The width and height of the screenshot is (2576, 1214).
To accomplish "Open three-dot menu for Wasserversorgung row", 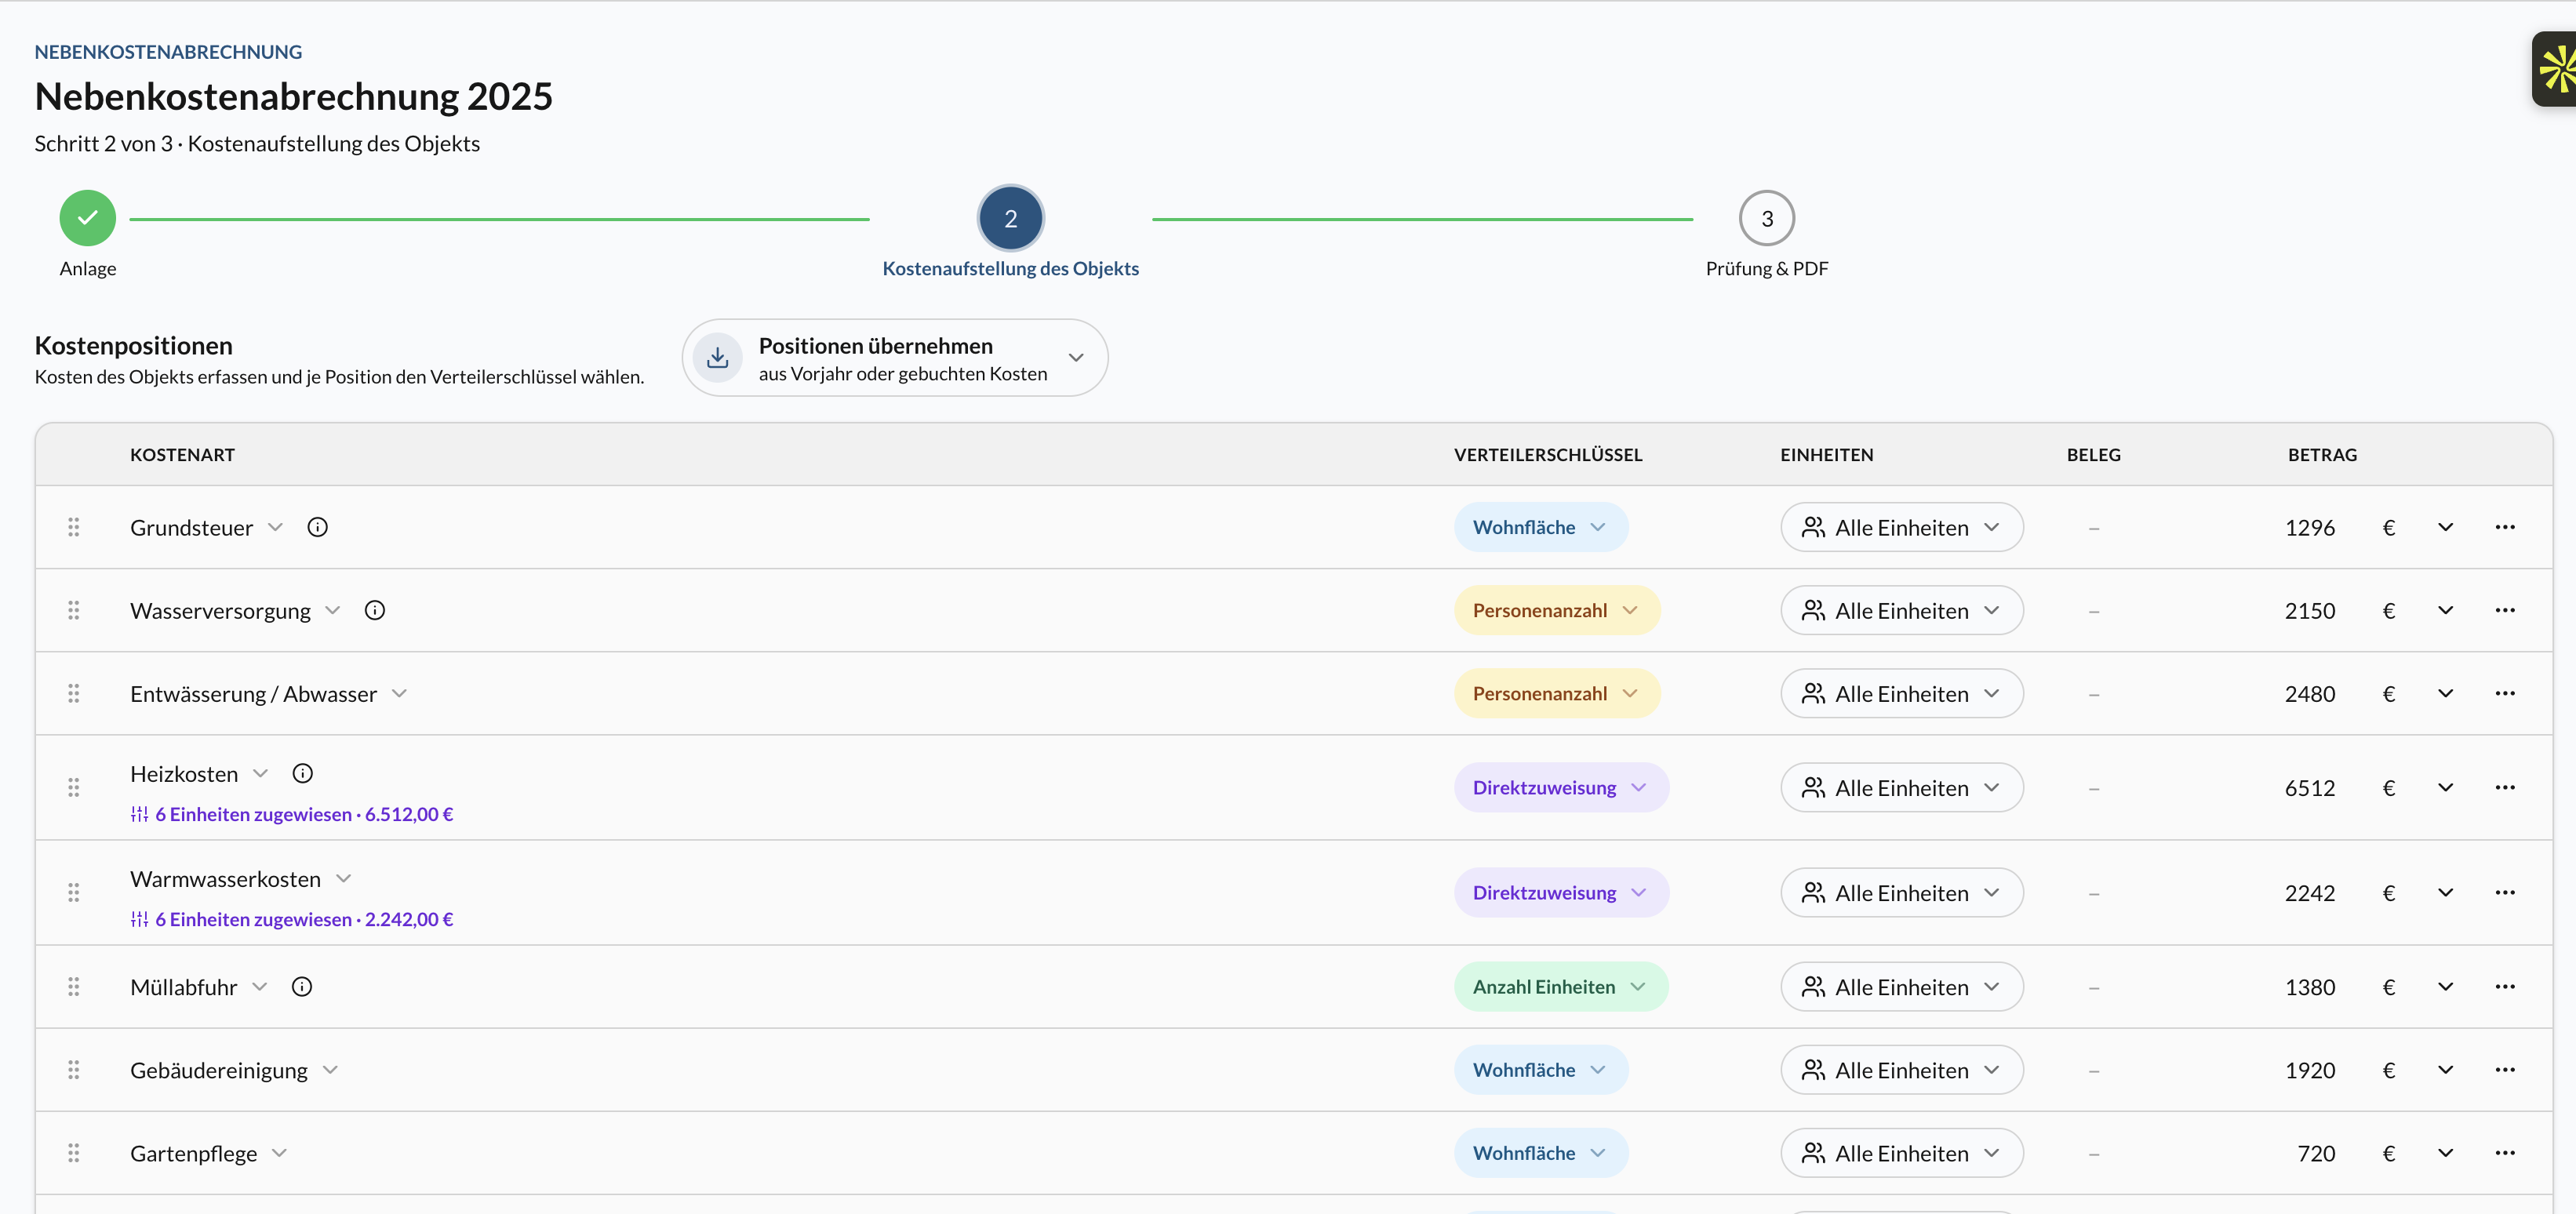I will click(x=2504, y=610).
